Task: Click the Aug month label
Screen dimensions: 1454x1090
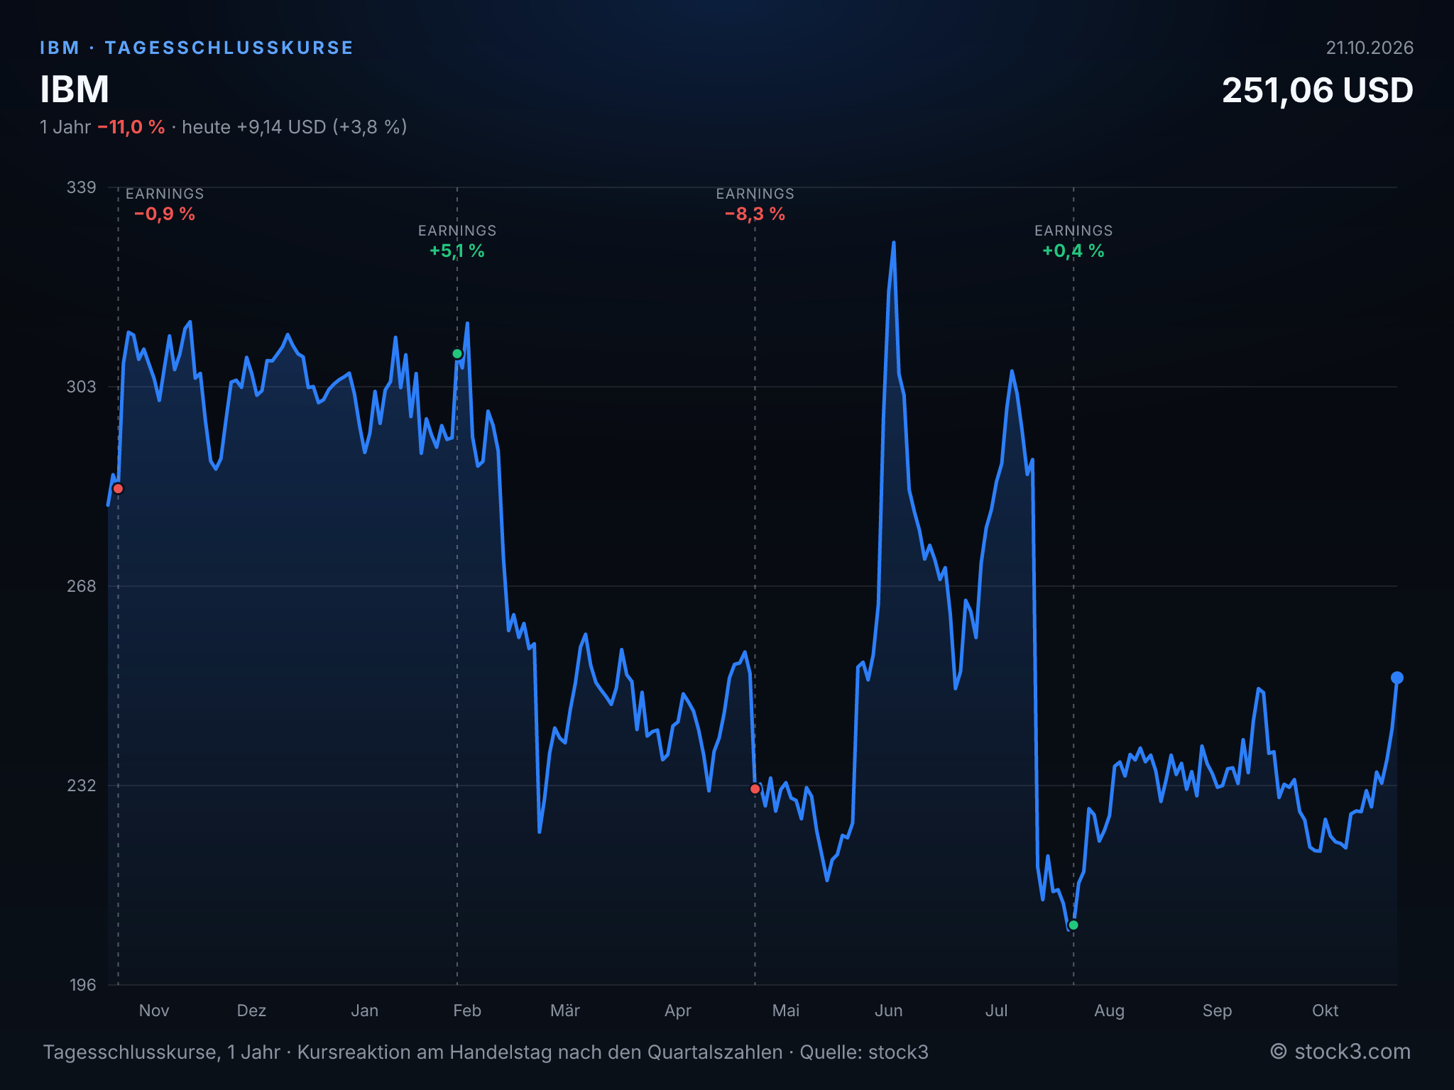Action: tap(1109, 1011)
